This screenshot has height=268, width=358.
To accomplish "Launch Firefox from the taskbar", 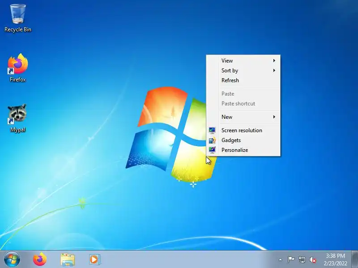I will 40,259.
